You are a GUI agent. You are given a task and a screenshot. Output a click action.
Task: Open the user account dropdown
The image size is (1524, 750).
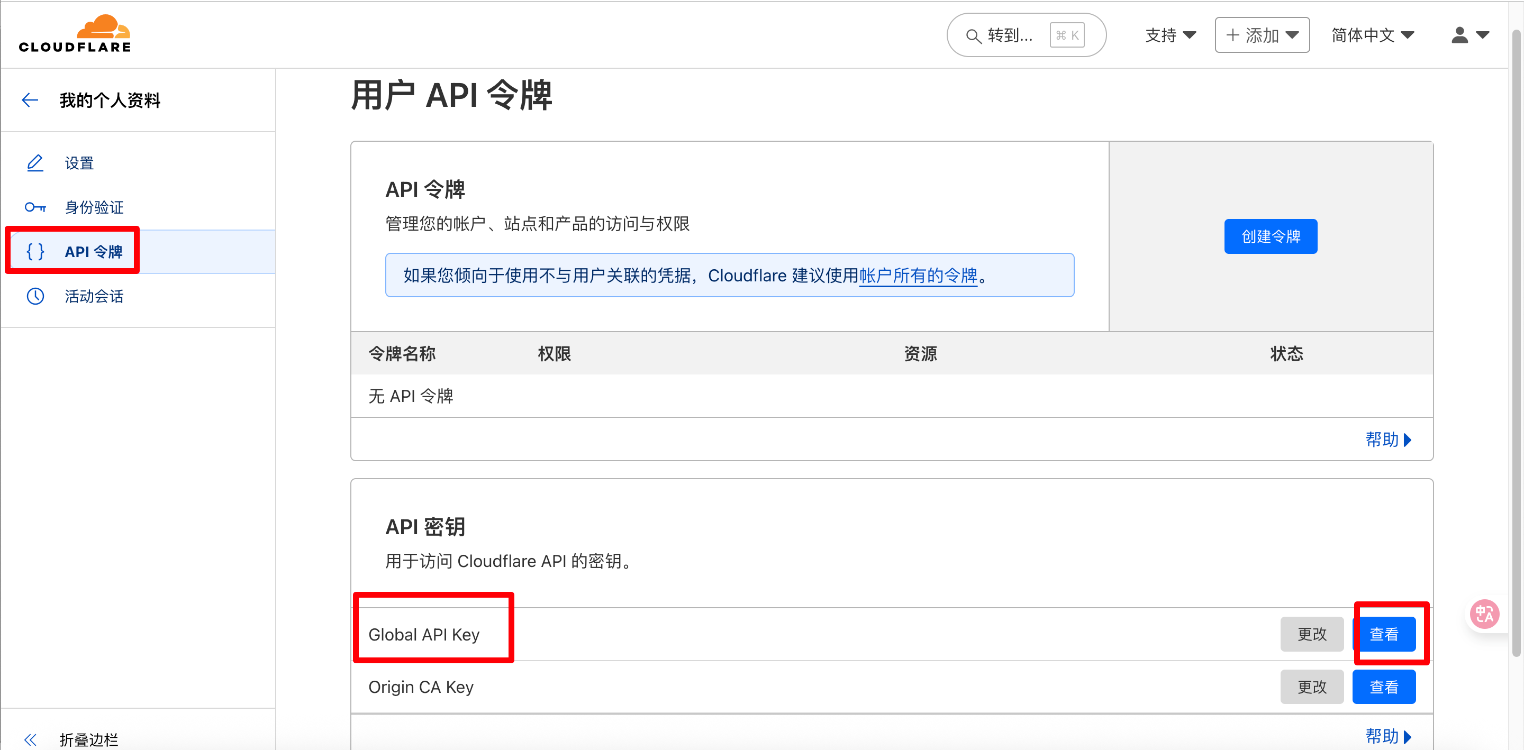1469,35
